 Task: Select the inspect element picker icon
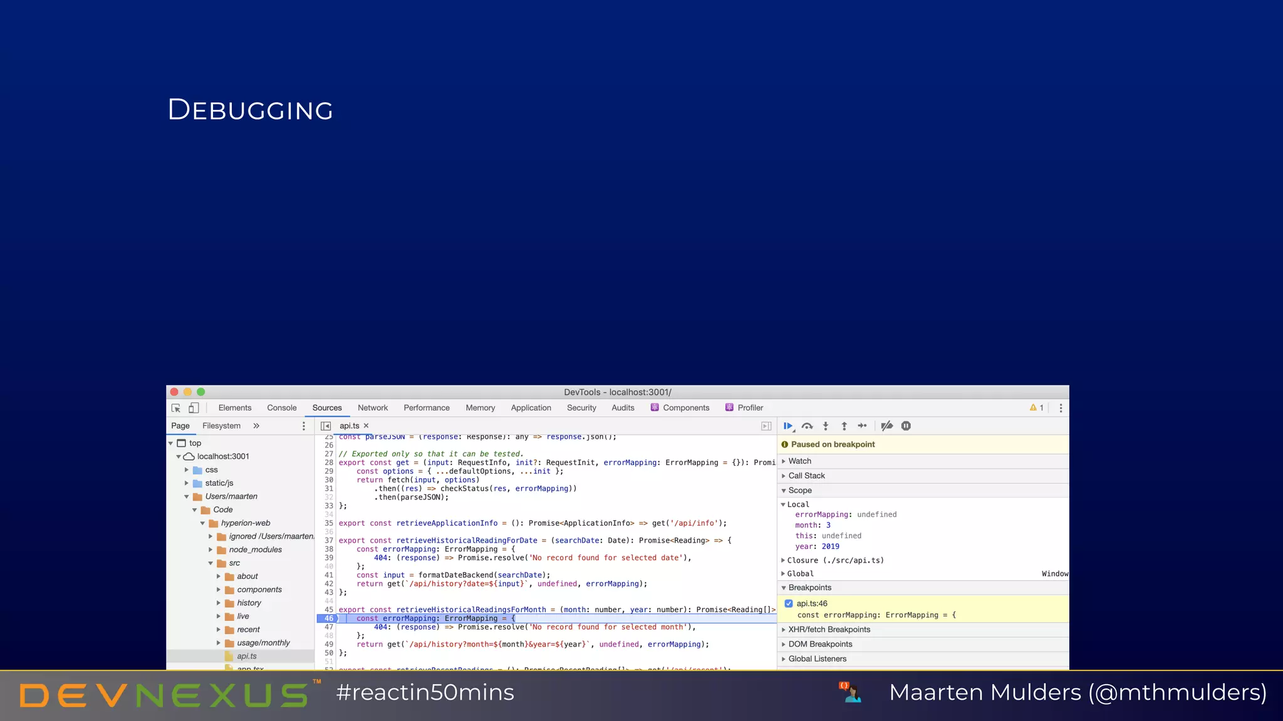click(176, 408)
